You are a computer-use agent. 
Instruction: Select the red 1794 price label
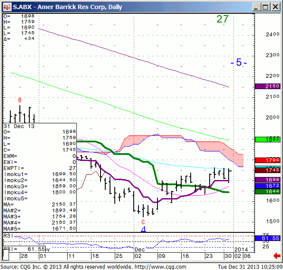pos(267,161)
